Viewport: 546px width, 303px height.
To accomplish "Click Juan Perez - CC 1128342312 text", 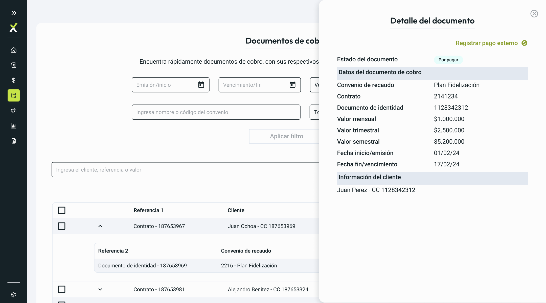I will pos(376,190).
